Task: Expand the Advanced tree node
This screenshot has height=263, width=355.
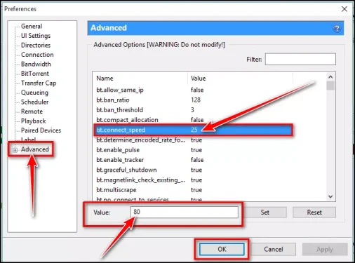Action: click(15, 150)
